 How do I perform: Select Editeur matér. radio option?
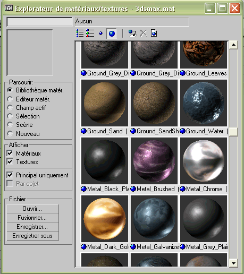[10, 99]
